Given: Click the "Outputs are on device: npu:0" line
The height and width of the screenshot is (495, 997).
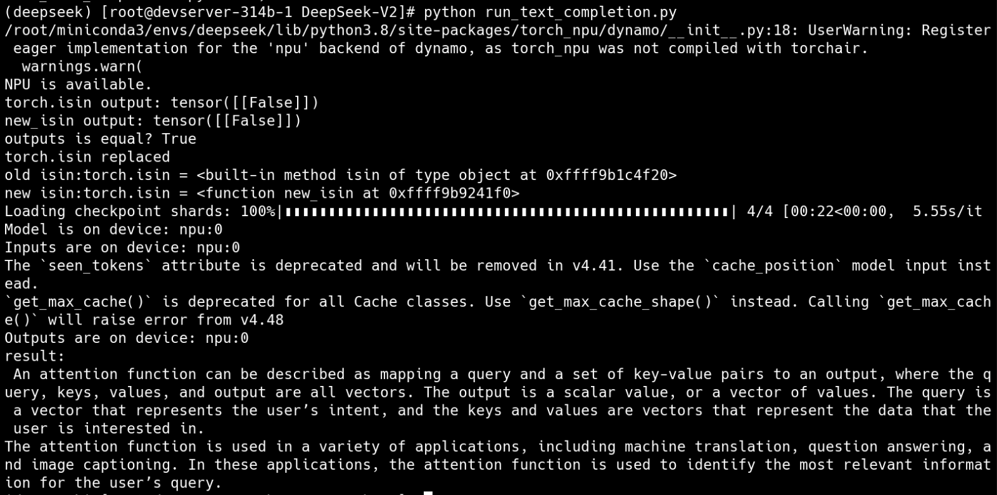Looking at the screenshot, I should [x=127, y=338].
